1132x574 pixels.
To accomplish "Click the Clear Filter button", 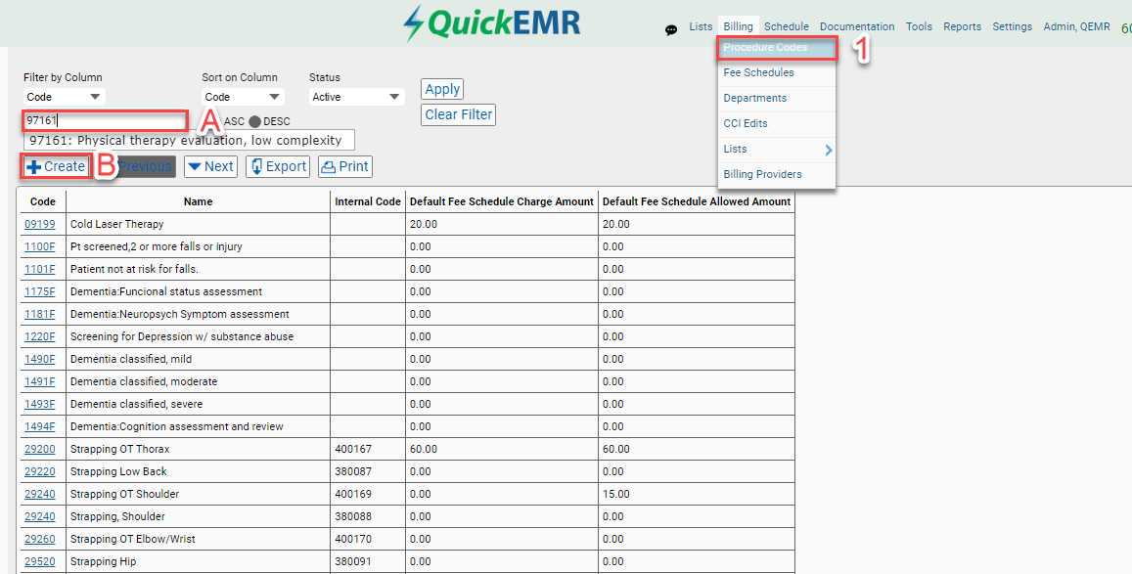I will (x=459, y=114).
